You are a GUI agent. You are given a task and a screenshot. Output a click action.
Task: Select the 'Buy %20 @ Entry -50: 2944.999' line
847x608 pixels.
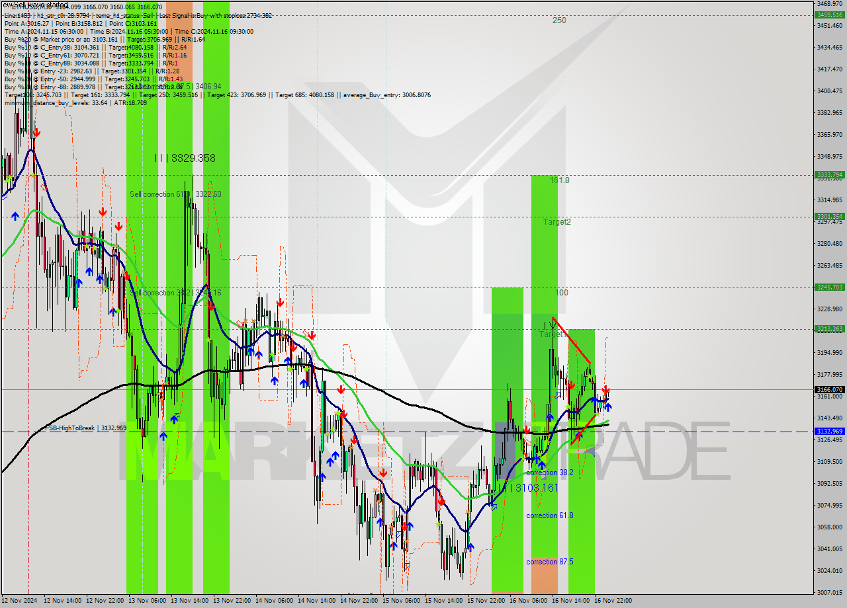pos(93,79)
